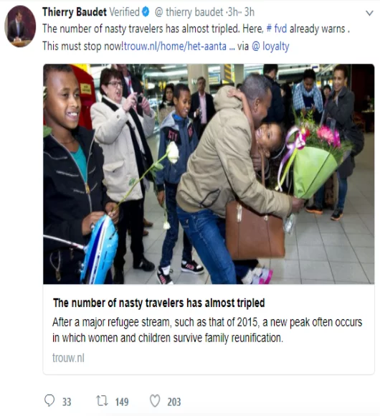The width and height of the screenshot is (380, 416).
Task: Click the 203 likes count
Action: click(x=174, y=402)
